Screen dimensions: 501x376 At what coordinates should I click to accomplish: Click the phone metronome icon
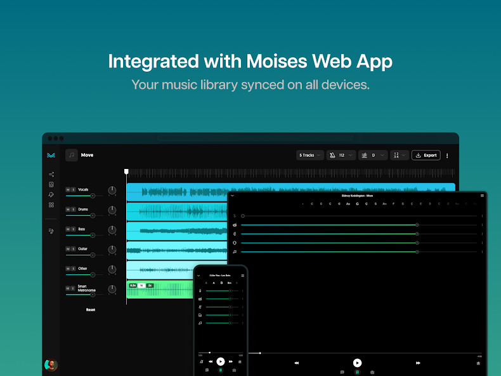pyautogui.click(x=201, y=361)
